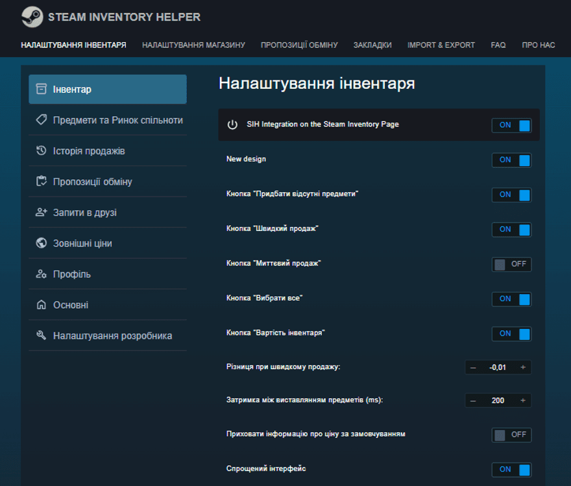
Task: Turn off the New design toggle
Action: 511,160
